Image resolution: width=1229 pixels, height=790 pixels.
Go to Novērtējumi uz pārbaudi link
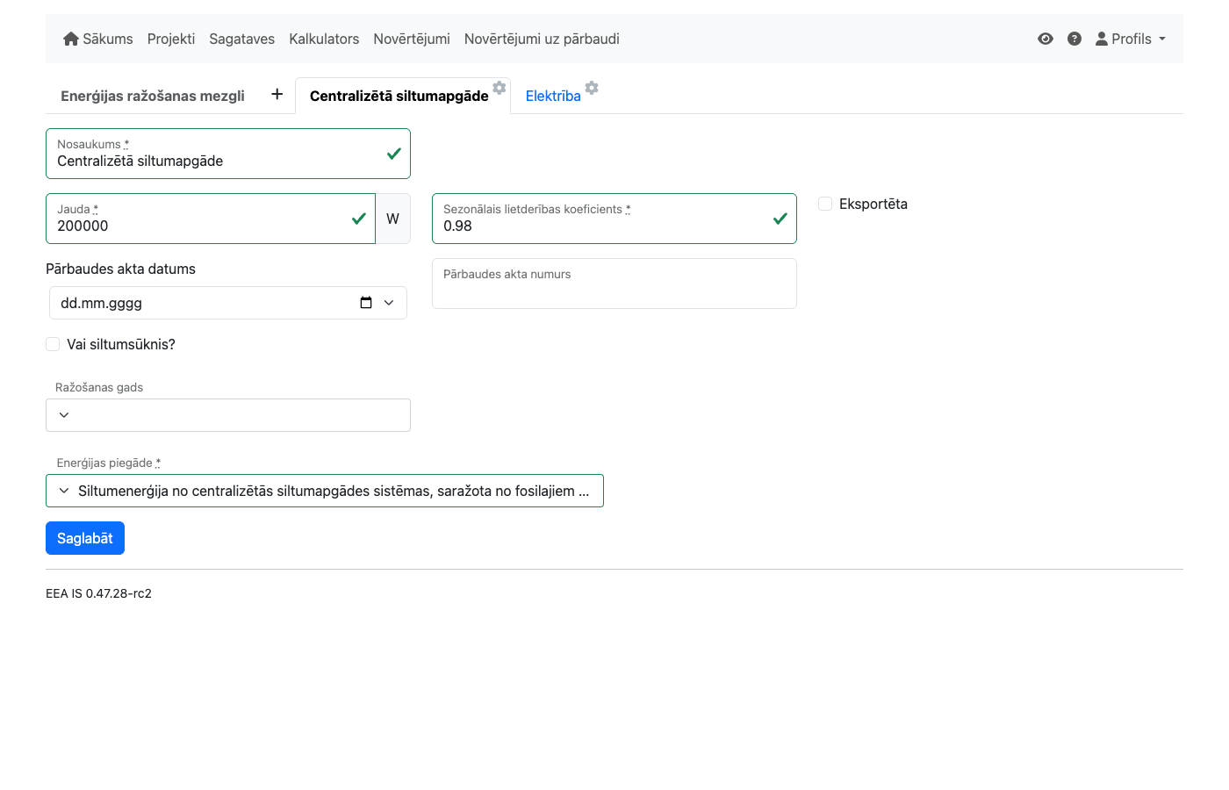coord(542,39)
